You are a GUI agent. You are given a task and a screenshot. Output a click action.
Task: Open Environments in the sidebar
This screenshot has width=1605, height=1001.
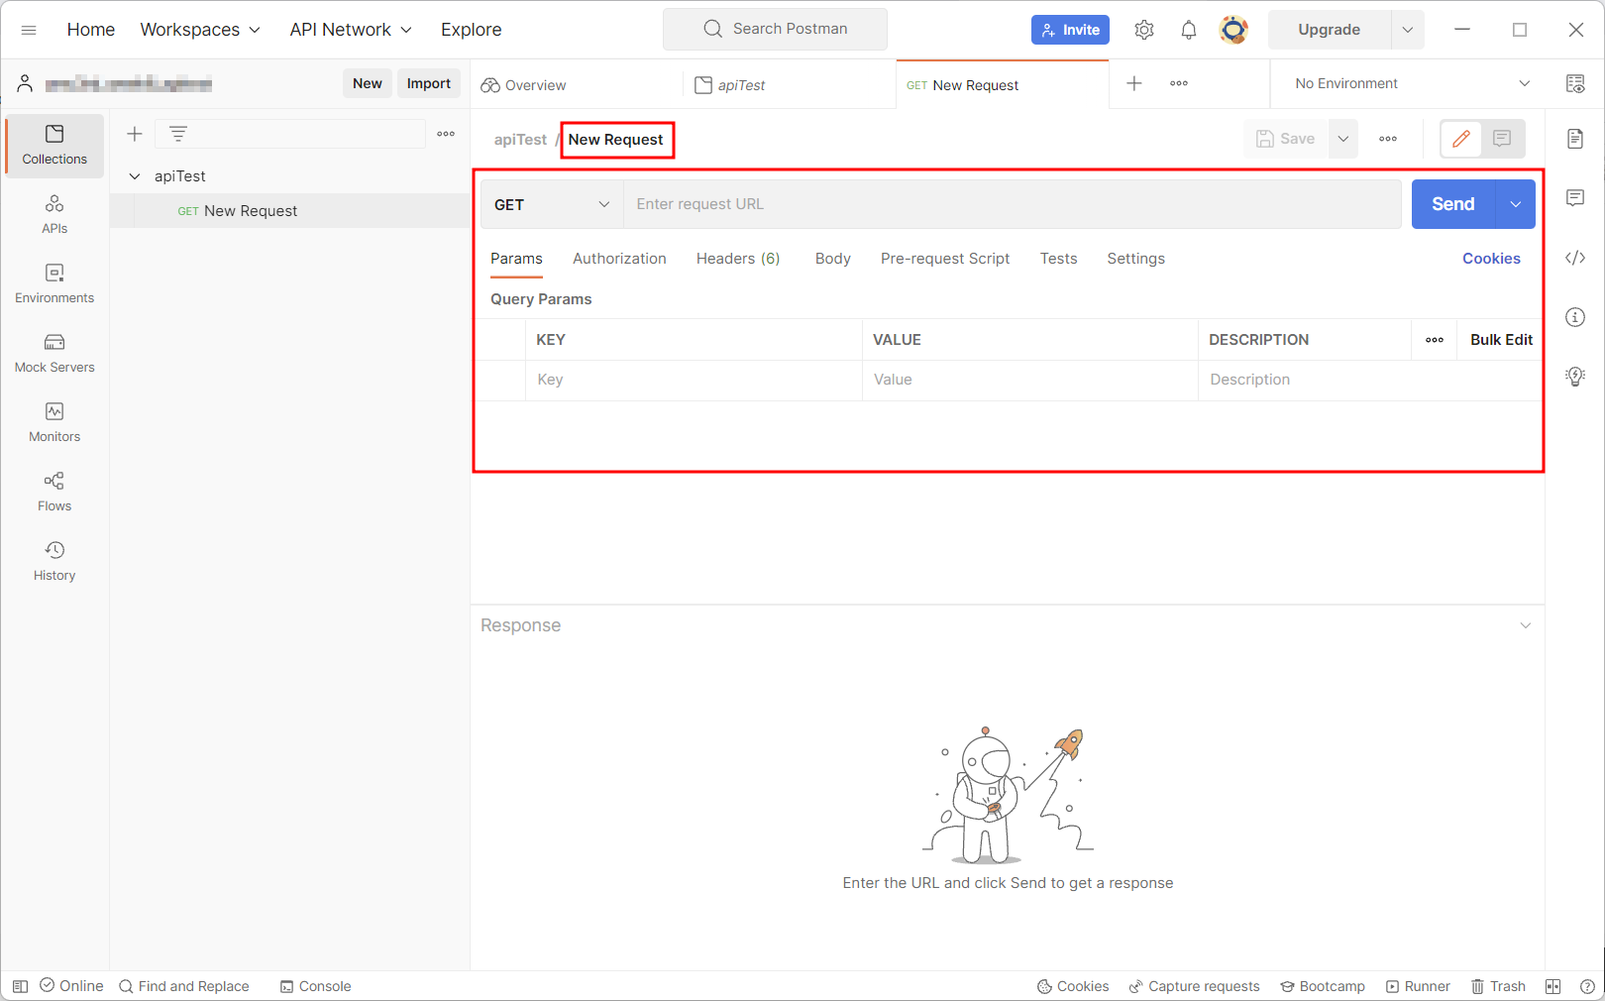[x=54, y=283]
